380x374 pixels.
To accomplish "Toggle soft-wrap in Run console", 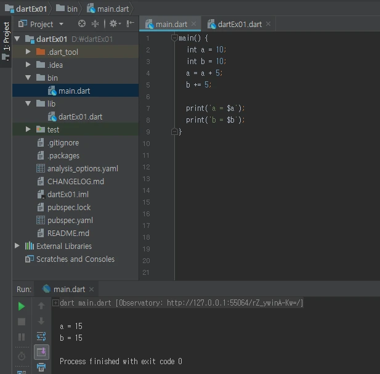I will pyautogui.click(x=41, y=336).
